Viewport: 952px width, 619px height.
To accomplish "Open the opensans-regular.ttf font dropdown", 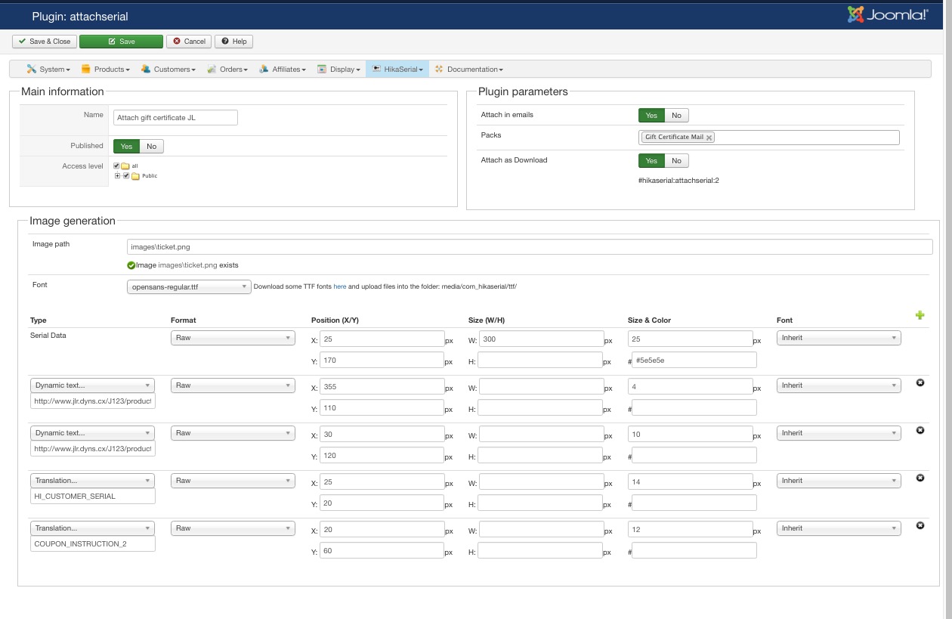I will point(189,287).
